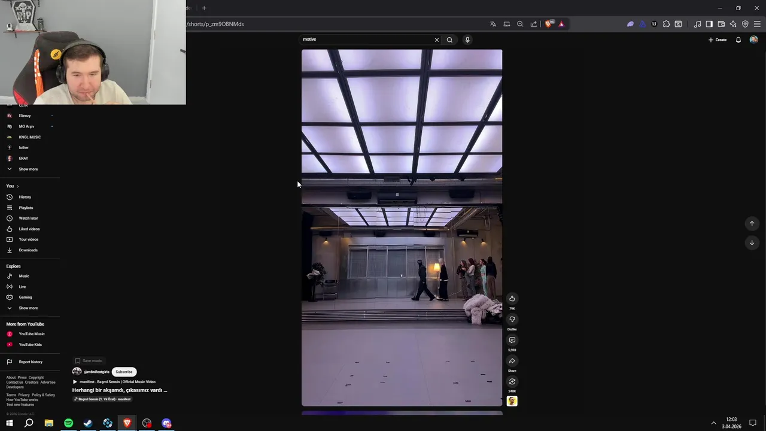
Task: Open Your videos in sidebar
Action: [x=30, y=239]
